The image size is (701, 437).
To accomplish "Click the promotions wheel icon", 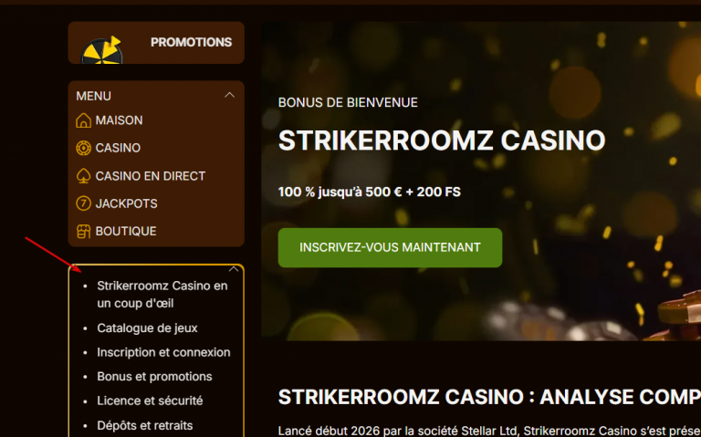I will (102, 50).
